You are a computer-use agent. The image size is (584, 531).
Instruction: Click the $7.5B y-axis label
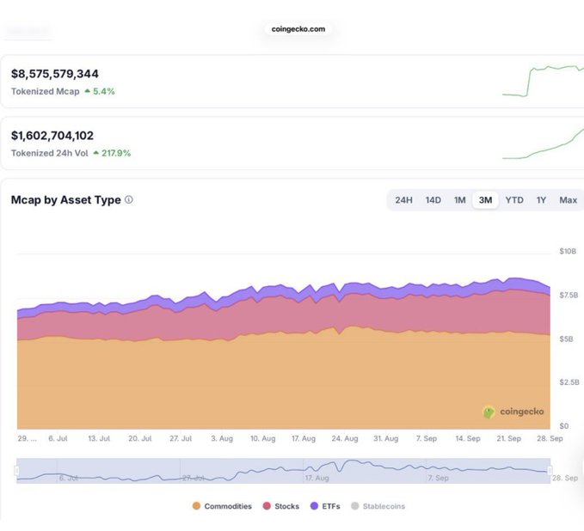tap(569, 295)
